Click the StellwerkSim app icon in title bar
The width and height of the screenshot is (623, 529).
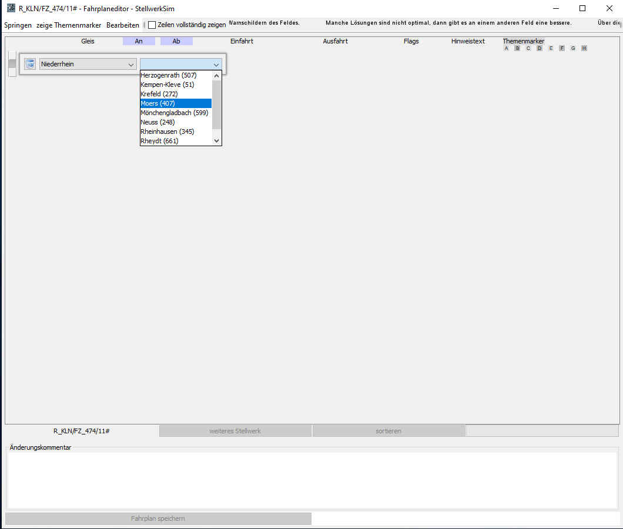click(11, 8)
